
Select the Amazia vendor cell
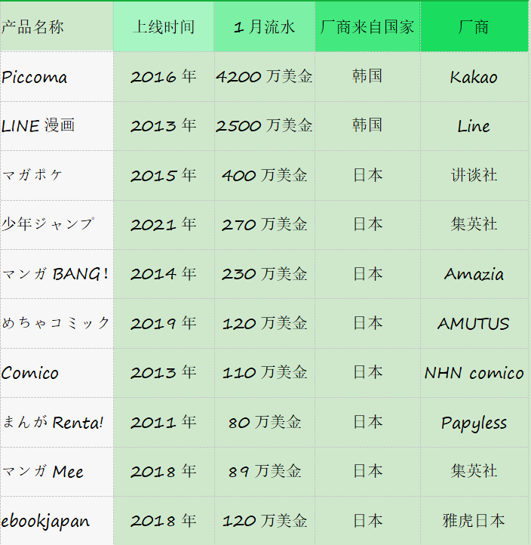[474, 274]
